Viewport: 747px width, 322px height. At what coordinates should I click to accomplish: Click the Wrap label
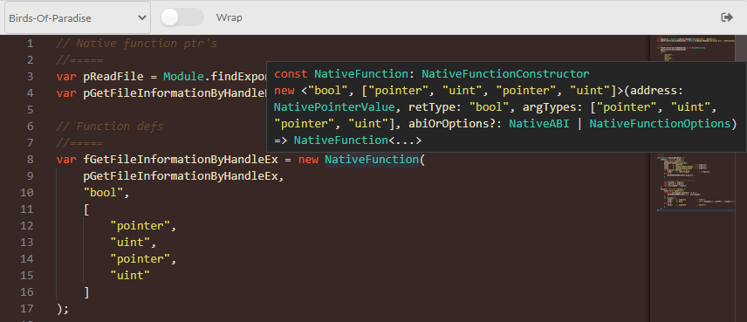pyautogui.click(x=230, y=17)
